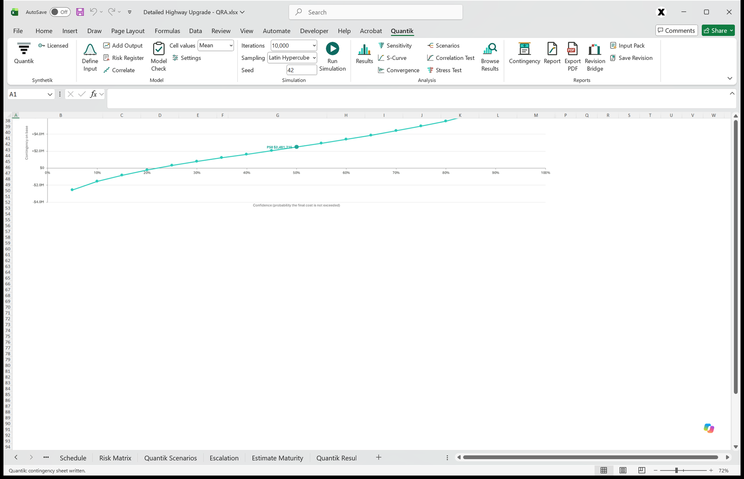The width and height of the screenshot is (744, 479).
Task: Click Add Output in Model group
Action: click(123, 45)
